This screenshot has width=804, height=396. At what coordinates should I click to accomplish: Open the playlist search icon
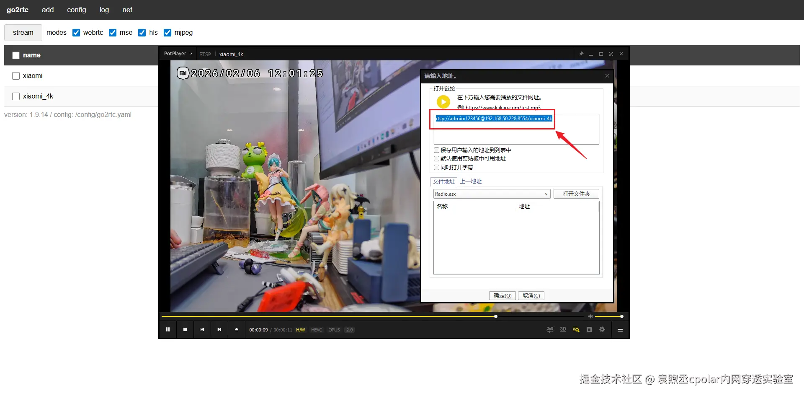point(576,330)
